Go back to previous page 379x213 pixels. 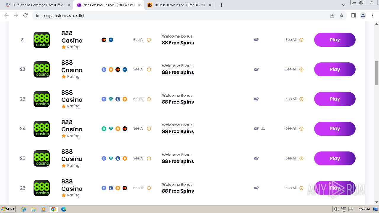tap(7, 15)
